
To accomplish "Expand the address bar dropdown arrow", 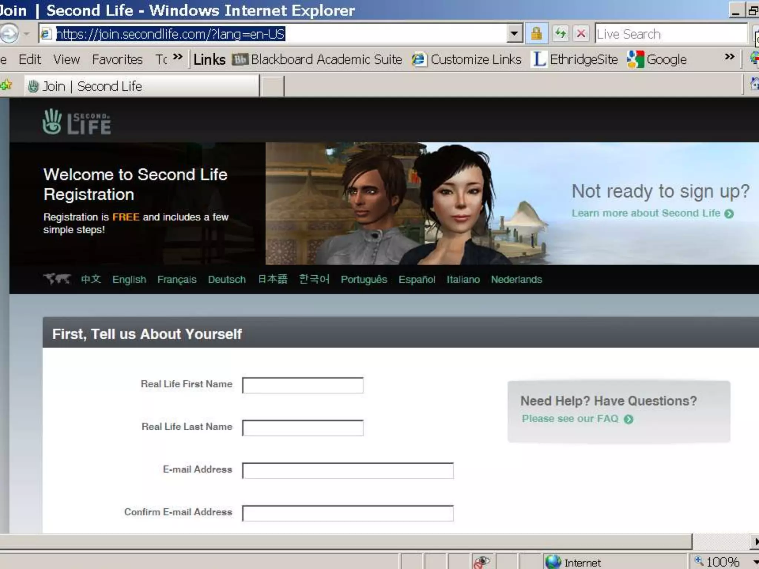I will [514, 34].
